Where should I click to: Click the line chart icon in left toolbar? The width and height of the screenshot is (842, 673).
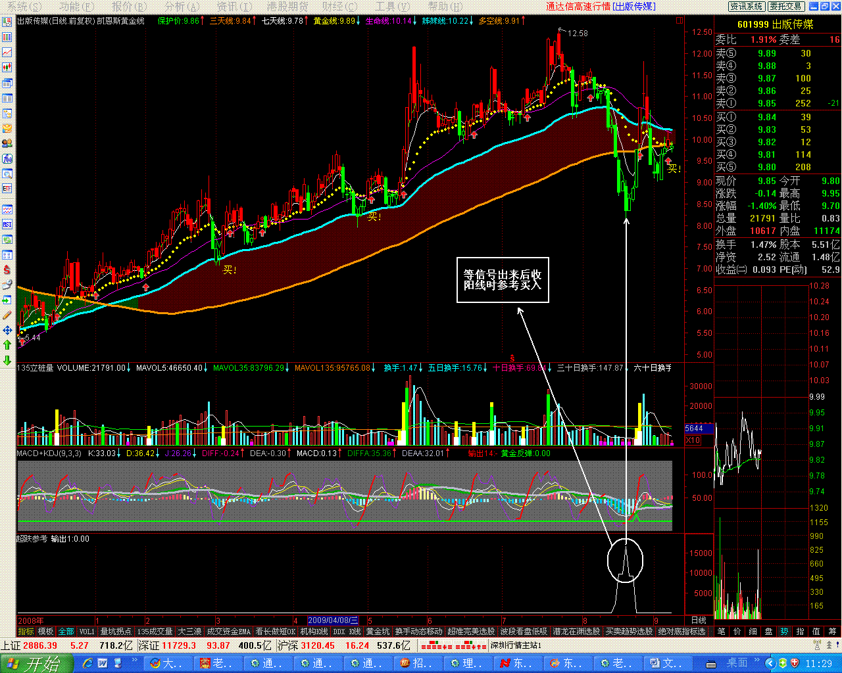pos(7,52)
